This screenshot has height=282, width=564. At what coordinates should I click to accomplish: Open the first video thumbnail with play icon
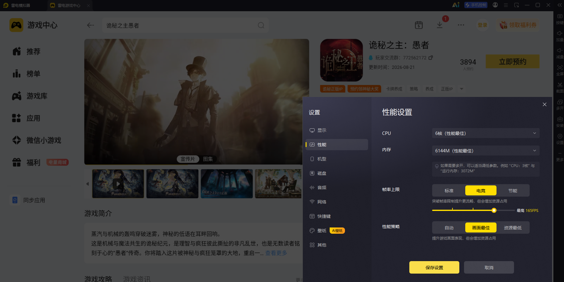click(x=118, y=184)
